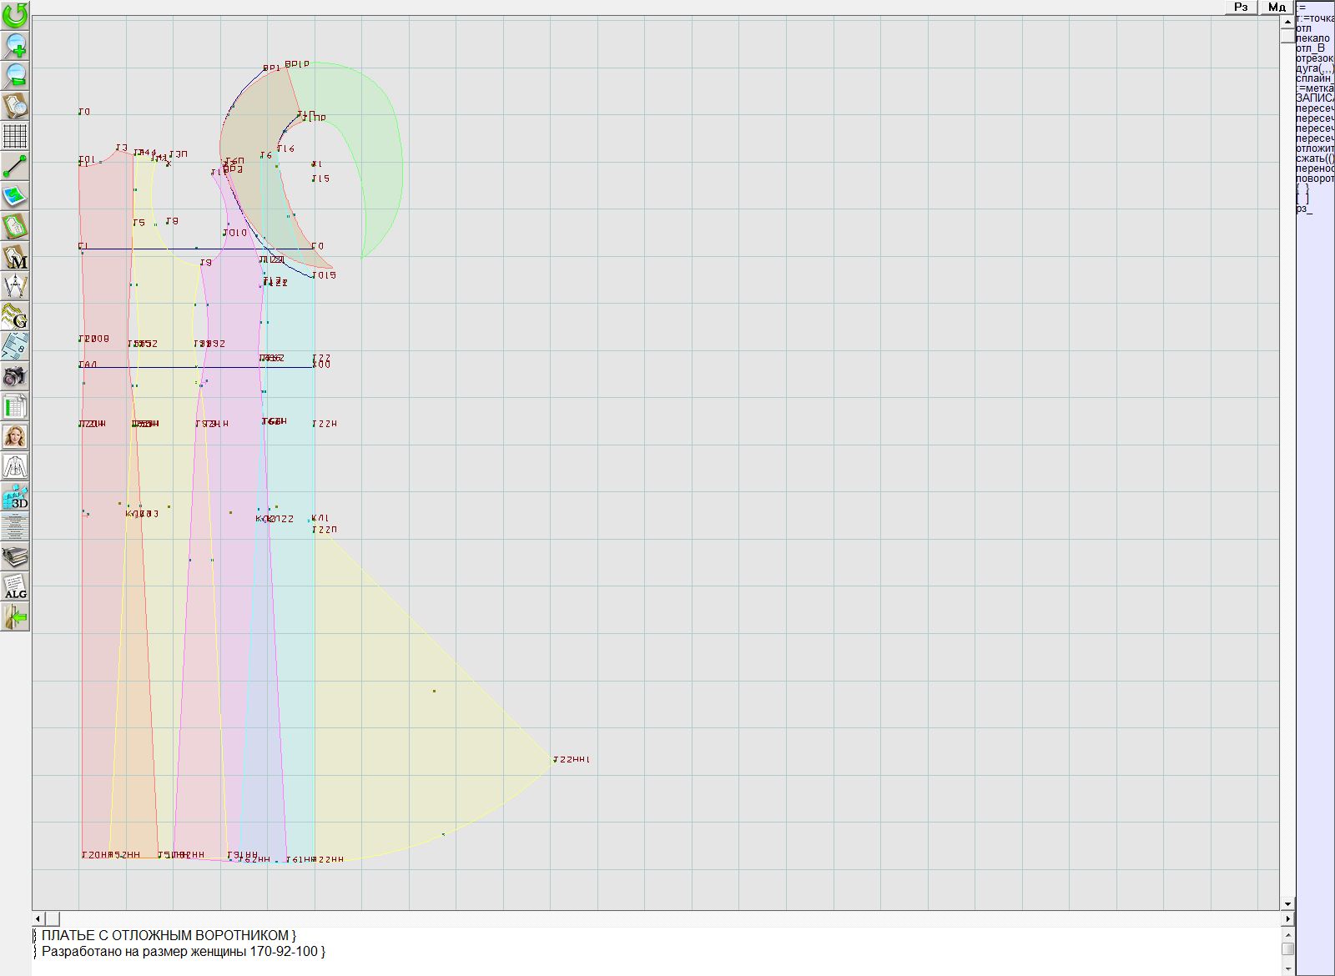Select the jacket garment sketch icon
This screenshot has width=1335, height=976.
pos(15,466)
